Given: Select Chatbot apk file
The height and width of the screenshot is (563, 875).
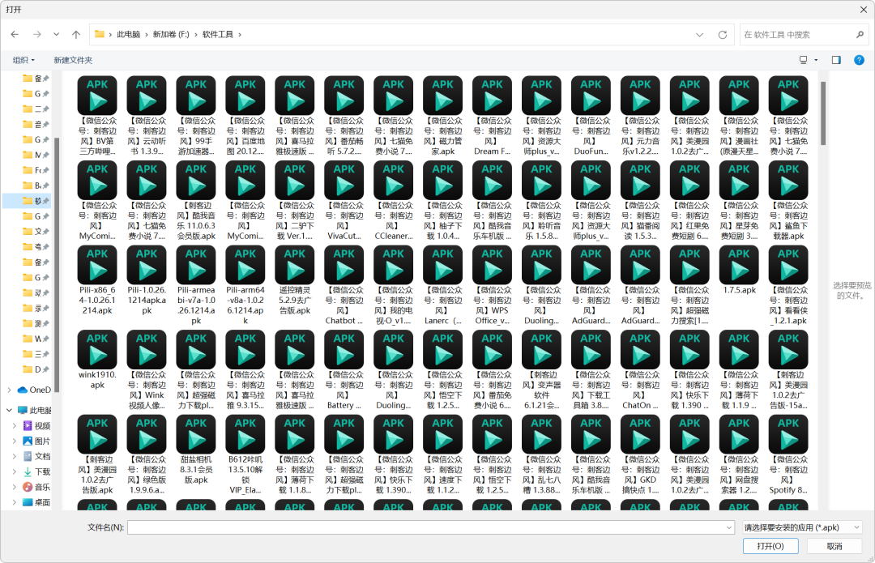Looking at the screenshot, I should point(344,285).
